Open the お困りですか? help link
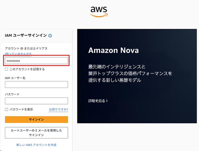This screenshot has height=151, width=199. (58, 110)
